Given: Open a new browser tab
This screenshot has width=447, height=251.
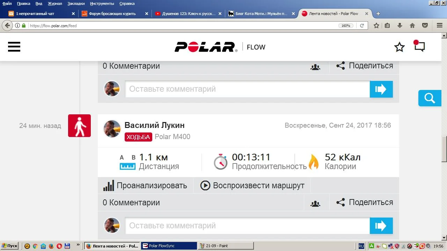Looking at the screenshot, I should point(378,14).
